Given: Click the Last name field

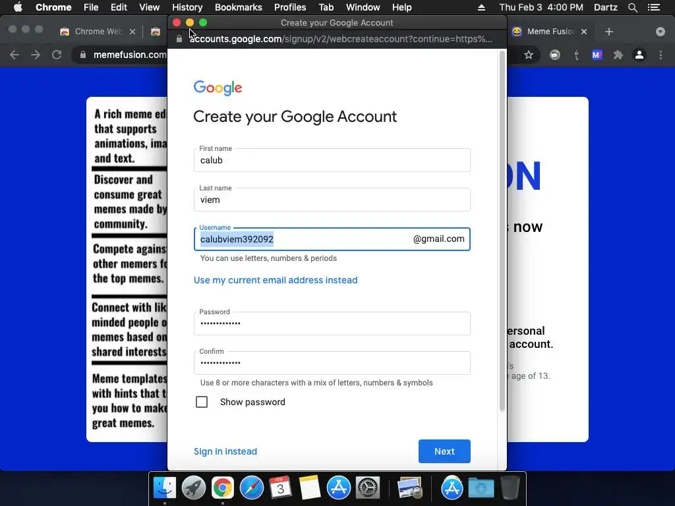Looking at the screenshot, I should pos(332,200).
